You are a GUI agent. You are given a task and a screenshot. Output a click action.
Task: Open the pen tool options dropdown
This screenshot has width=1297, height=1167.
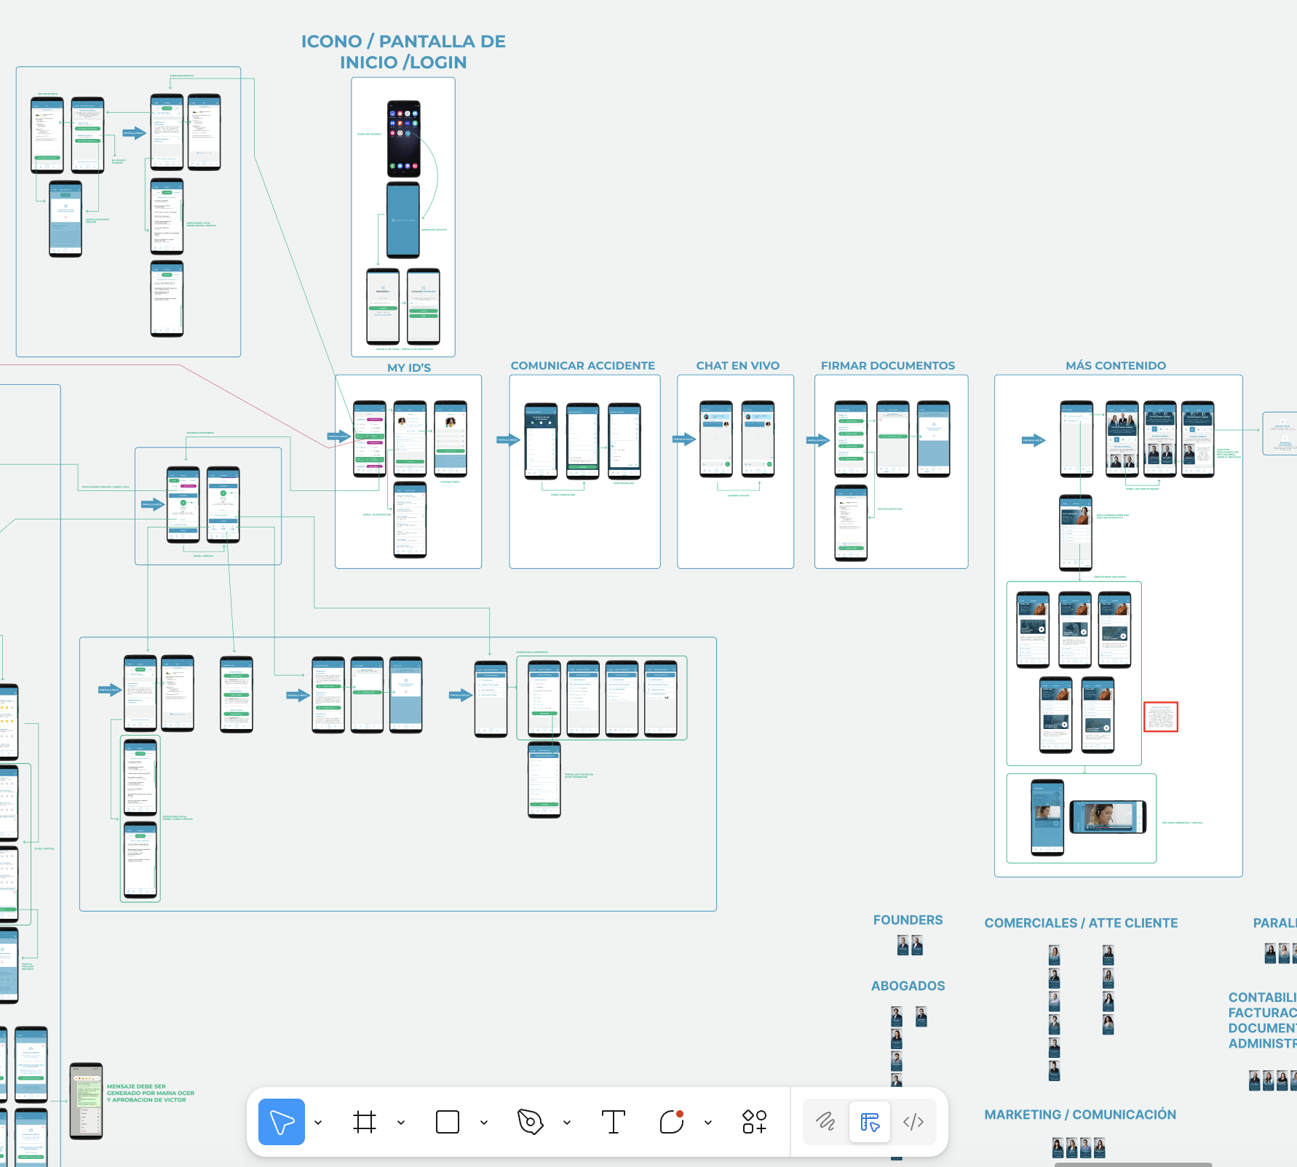tap(567, 1122)
